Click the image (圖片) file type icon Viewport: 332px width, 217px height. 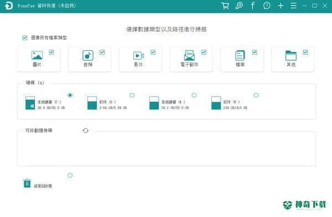[x=37, y=55]
